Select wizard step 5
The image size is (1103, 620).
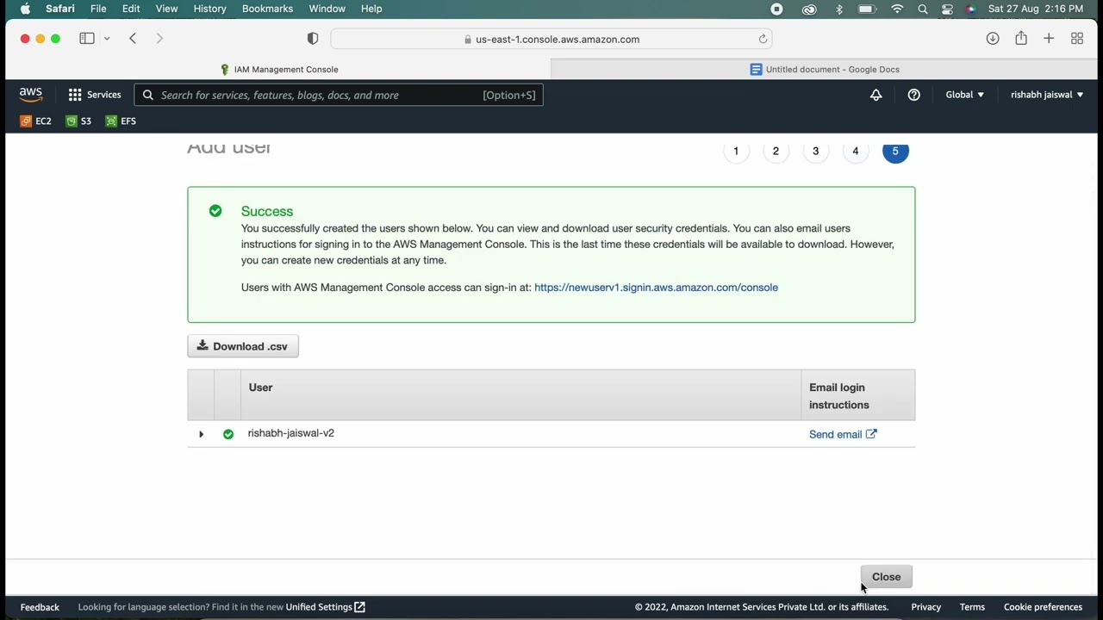[x=895, y=152]
